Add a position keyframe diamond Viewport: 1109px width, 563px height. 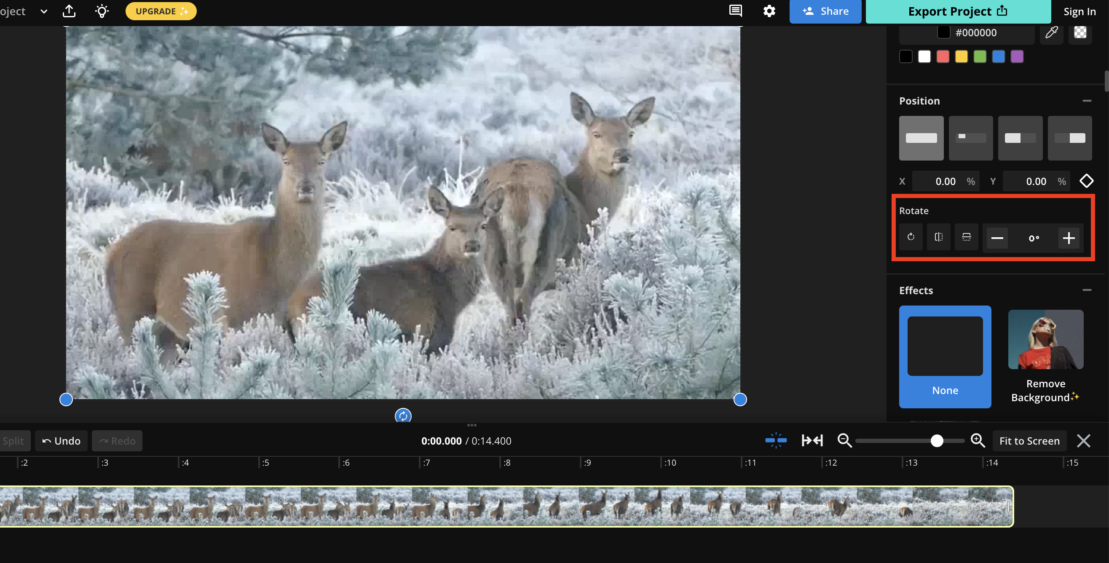[x=1087, y=181]
